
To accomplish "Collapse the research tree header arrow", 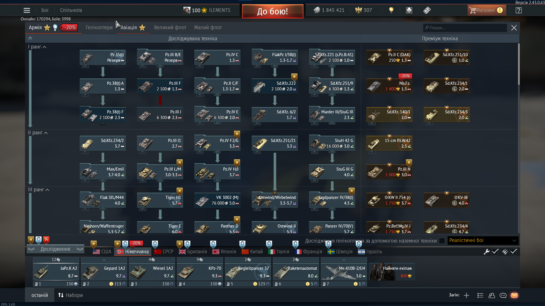I will 30,38.
